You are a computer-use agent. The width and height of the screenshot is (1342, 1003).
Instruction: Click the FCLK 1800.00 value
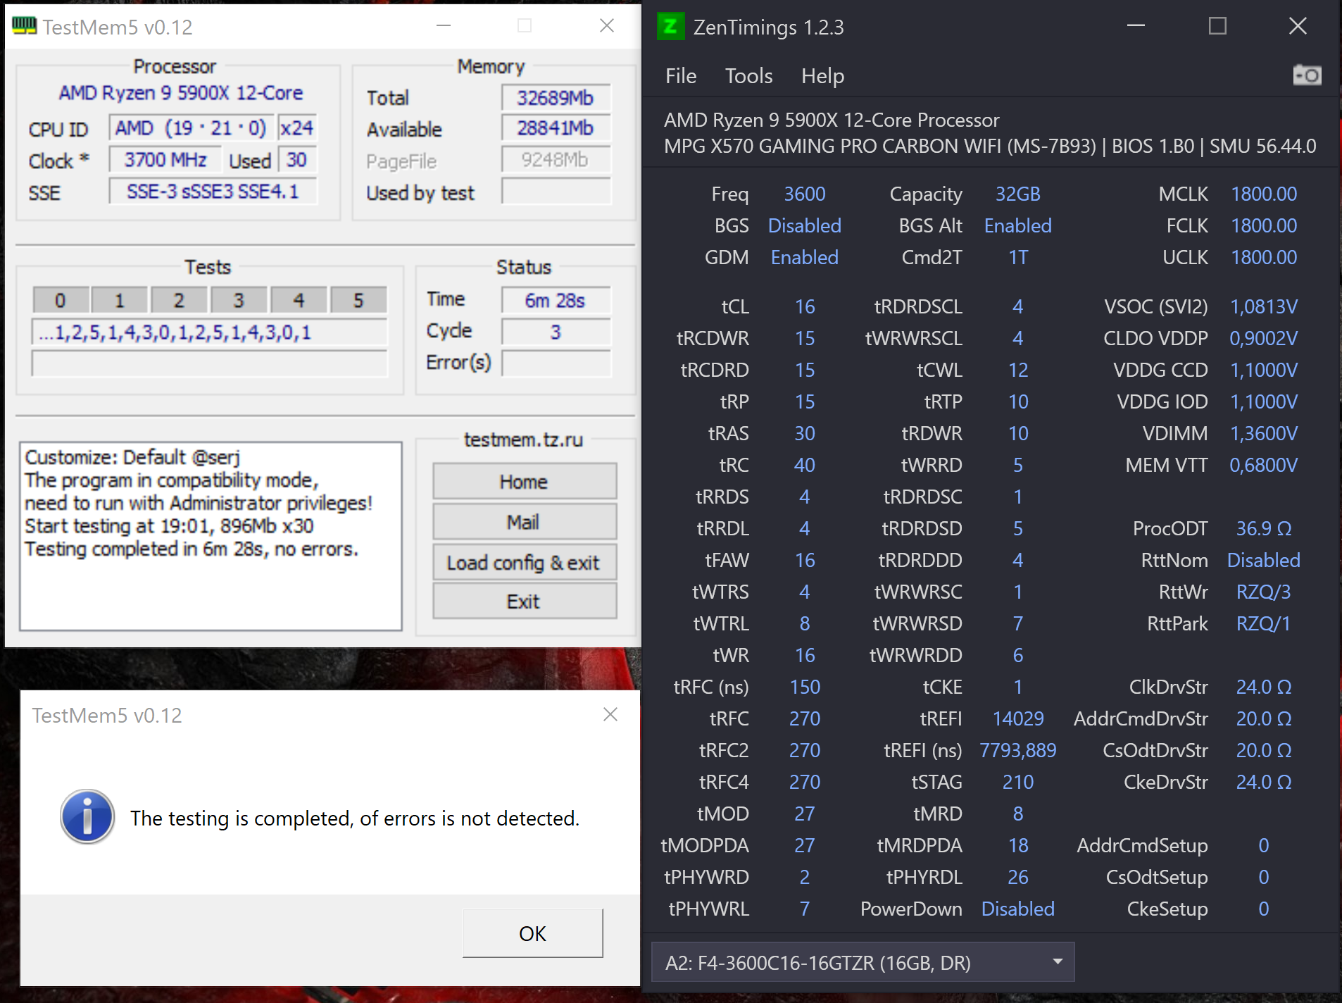[1264, 225]
